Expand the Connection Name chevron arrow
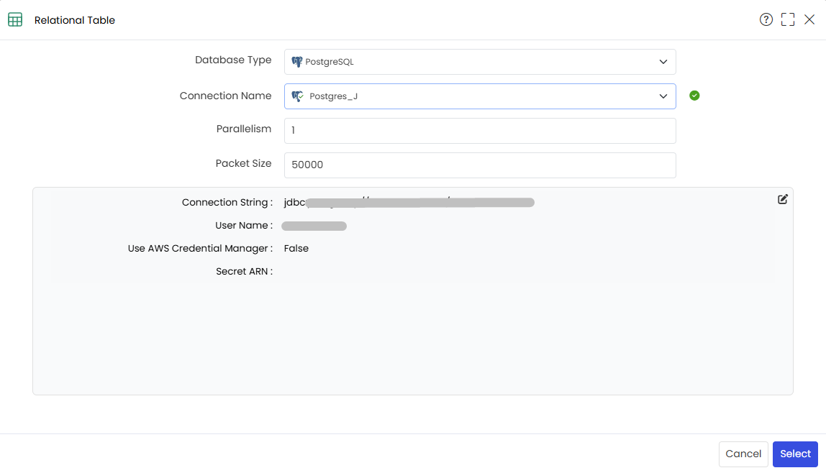This screenshot has height=473, width=826. coord(663,96)
